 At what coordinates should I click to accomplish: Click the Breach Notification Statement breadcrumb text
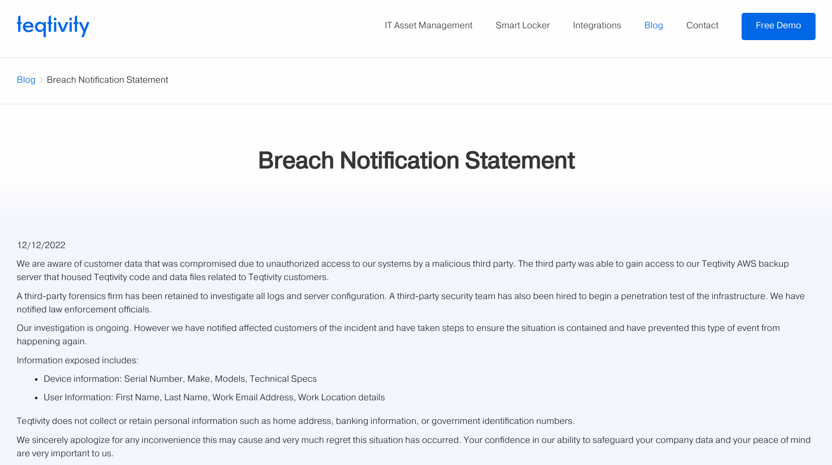point(107,80)
